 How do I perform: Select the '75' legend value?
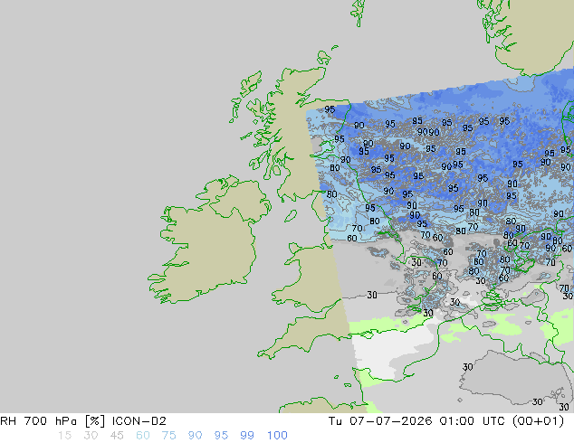(168, 436)
